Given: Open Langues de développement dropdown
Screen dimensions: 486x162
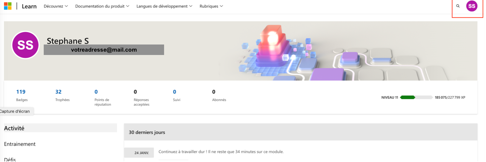Looking at the screenshot, I should click(164, 6).
